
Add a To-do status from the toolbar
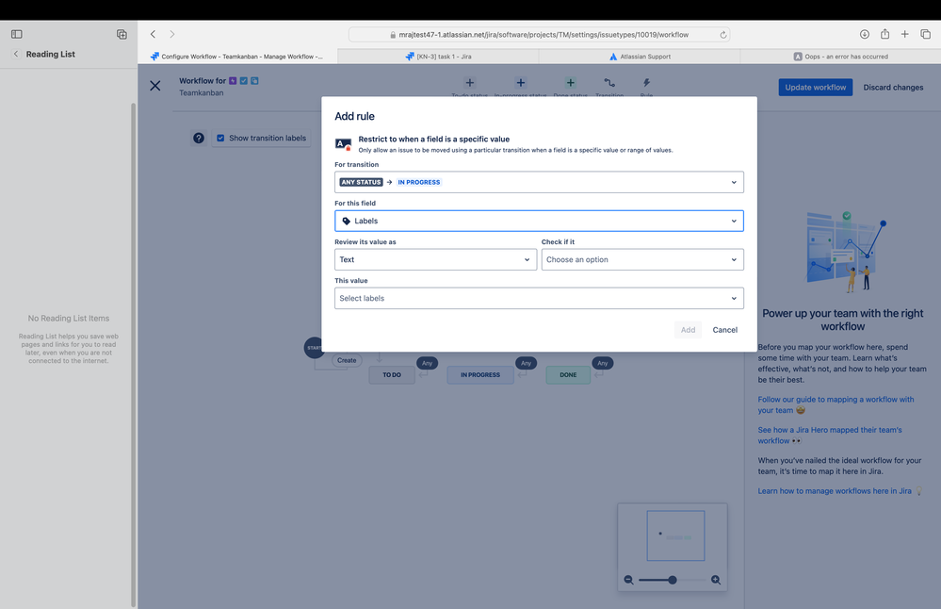tap(469, 83)
